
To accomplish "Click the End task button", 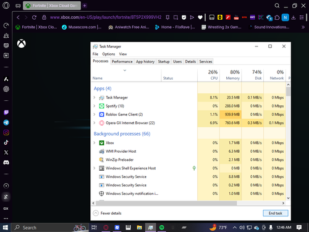I will [x=276, y=213].
